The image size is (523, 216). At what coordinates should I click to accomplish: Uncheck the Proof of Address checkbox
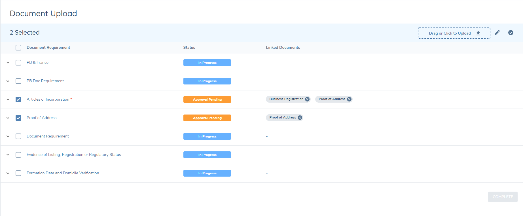point(18,118)
